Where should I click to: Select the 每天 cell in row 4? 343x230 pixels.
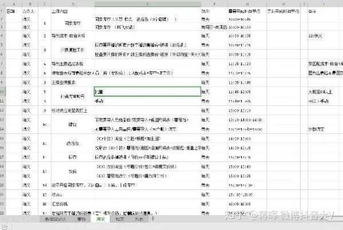click(x=214, y=36)
